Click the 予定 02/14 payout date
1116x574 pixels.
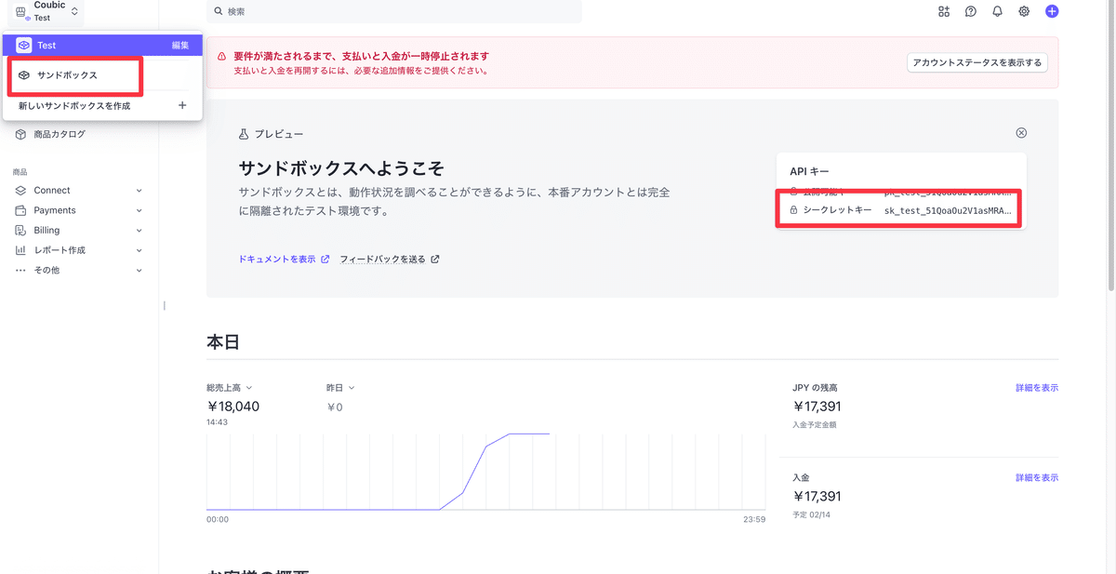pos(812,514)
